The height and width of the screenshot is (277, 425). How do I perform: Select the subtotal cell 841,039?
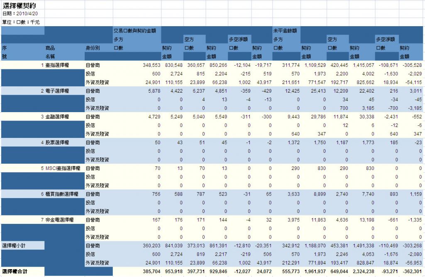[x=174, y=245]
